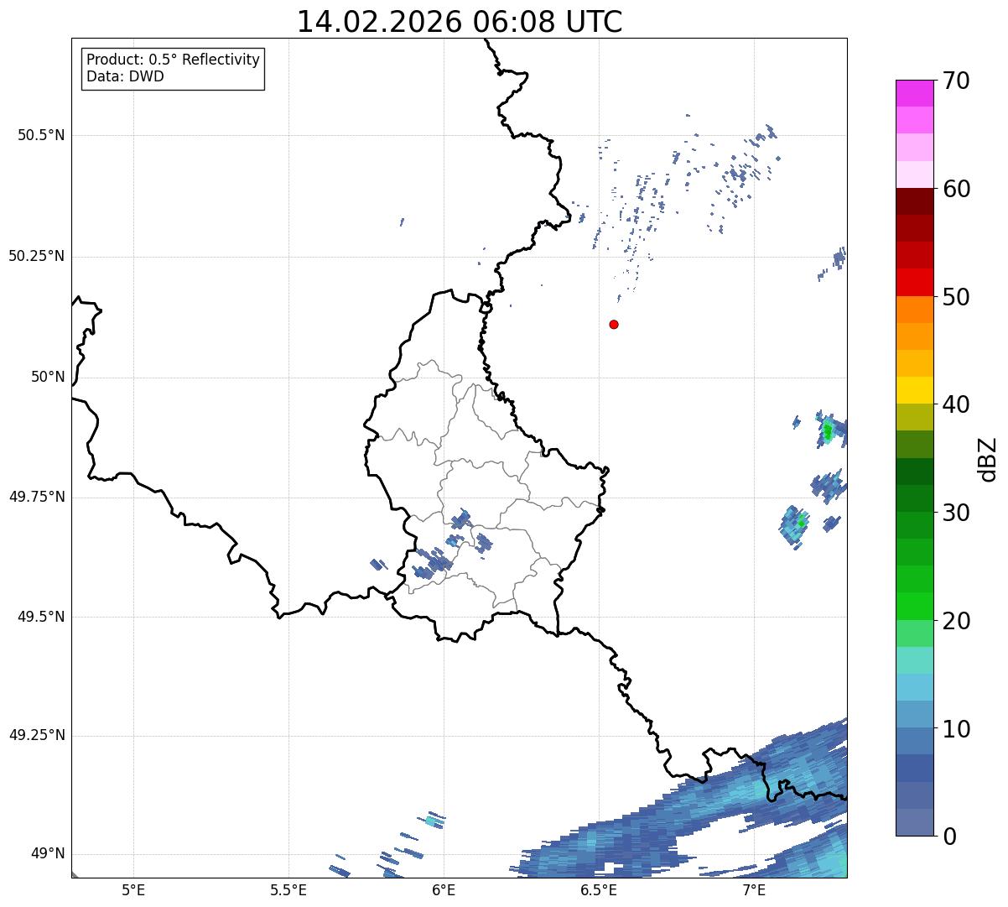Click the isolated echo near 50.3°N 5.85°E
The width and height of the screenshot is (1008, 907).
coord(402,222)
